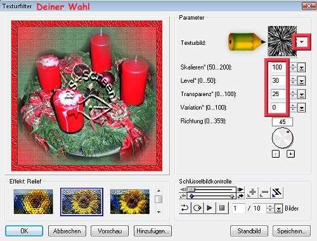Increase Richtung with the plus button
The width and height of the screenshot is (317, 241).
coord(290,154)
